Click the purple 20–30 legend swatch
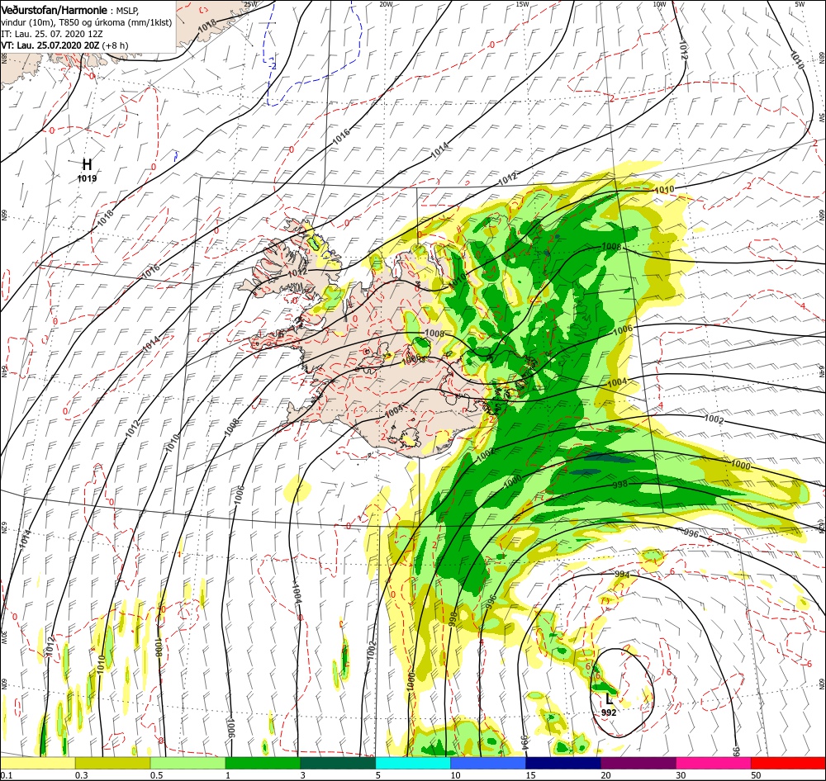Viewport: 826px width, 781px height. 638,763
